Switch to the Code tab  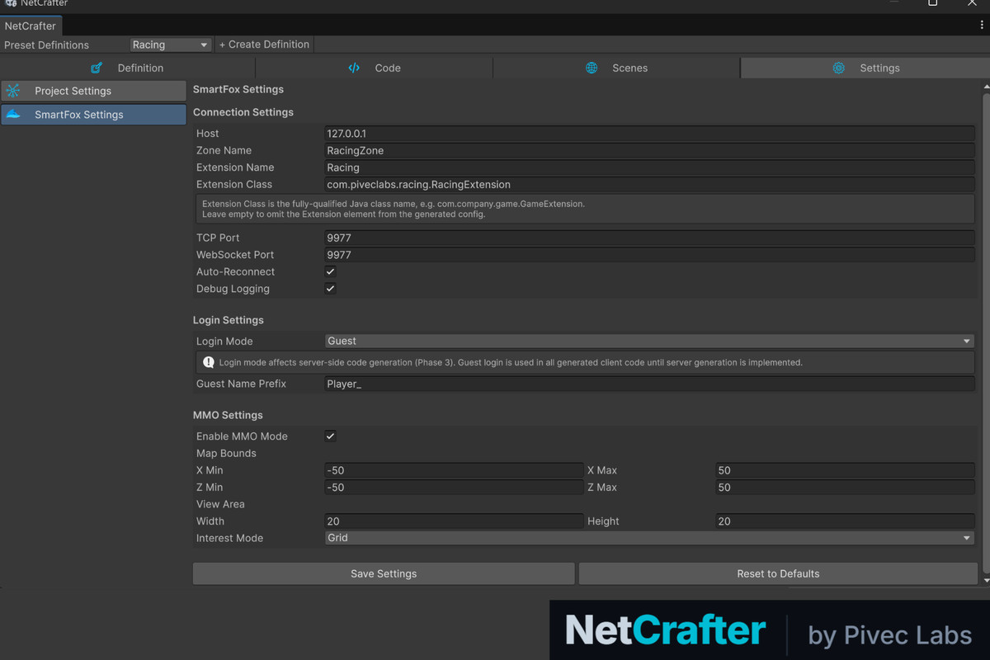375,68
